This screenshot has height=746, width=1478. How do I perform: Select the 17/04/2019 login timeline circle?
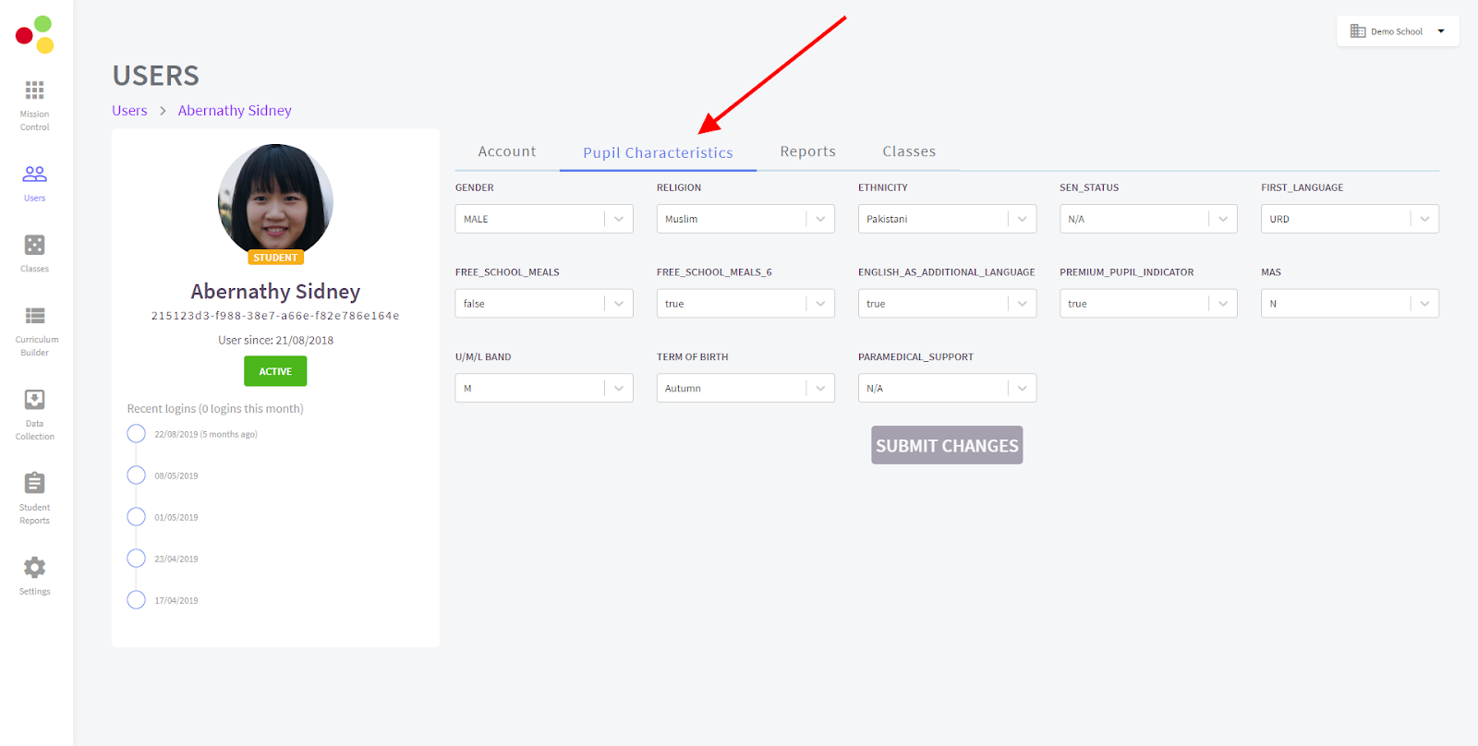(136, 600)
